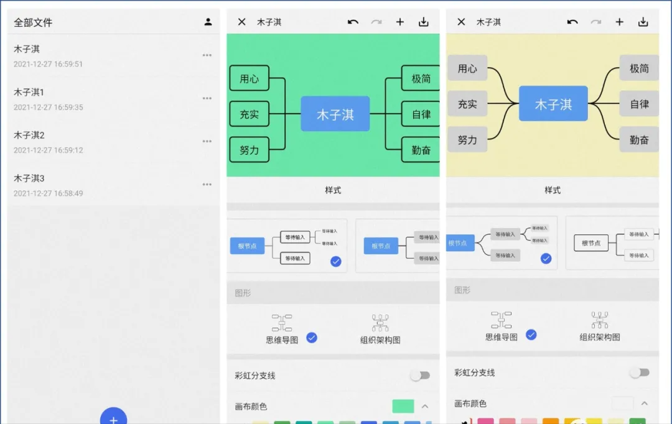Screen dimensions: 672x424
Task: Choose gray-box style thumbnail in green-canvas panel
Action: point(398,246)
